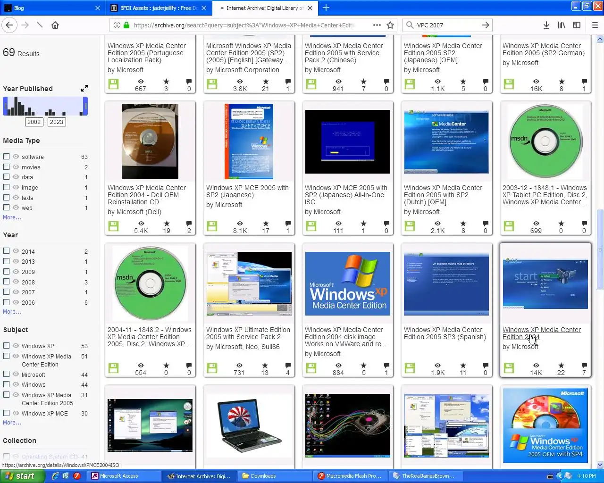Toggle eye icon beside 2009 year
The image size is (604, 483).
click(16, 272)
